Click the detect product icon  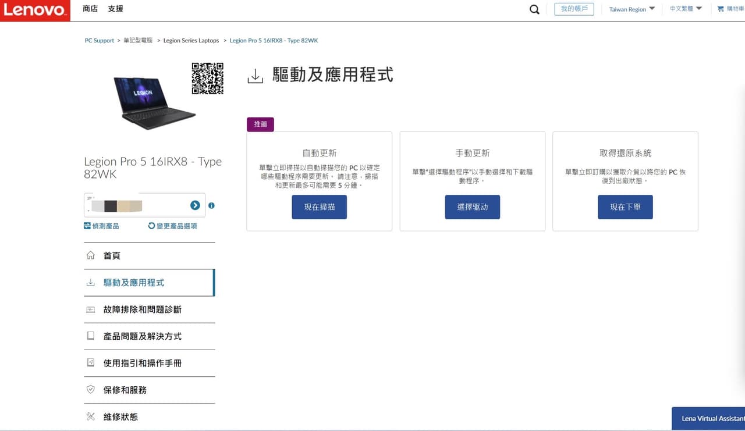click(87, 226)
